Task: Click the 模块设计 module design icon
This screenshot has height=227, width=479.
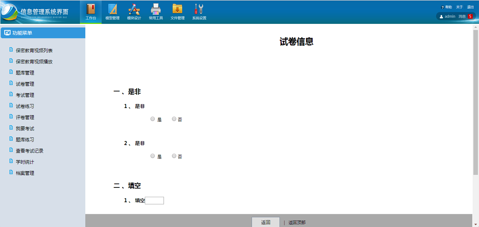Action: (x=134, y=9)
